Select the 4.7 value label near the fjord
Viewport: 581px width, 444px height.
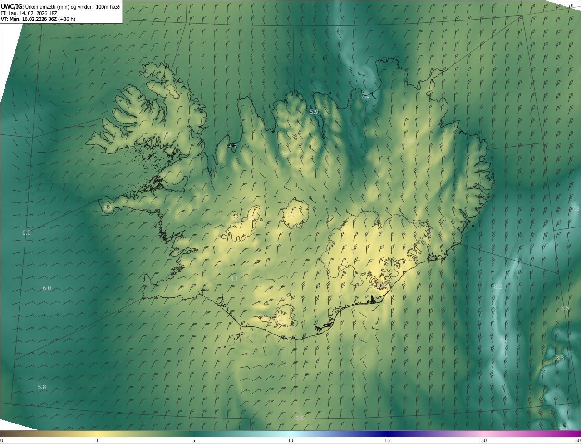coord(232,146)
